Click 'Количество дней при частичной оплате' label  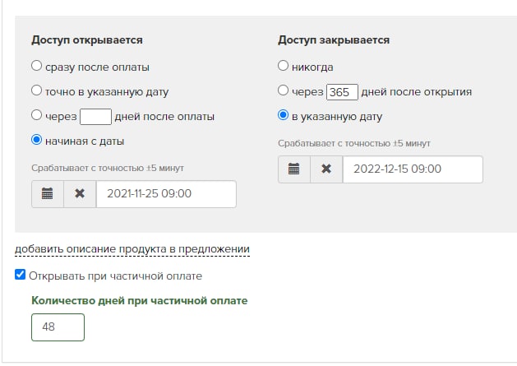(x=140, y=301)
